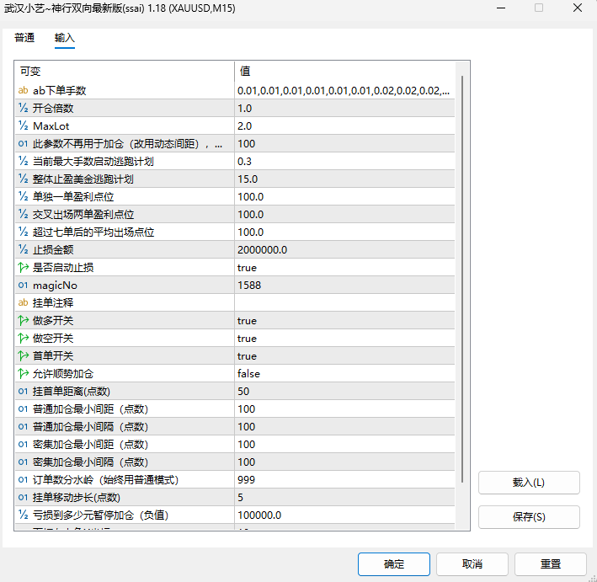The image size is (597, 582).
Task: Click the integer icon beside 此参数不再用于加仓
Action: [24, 143]
